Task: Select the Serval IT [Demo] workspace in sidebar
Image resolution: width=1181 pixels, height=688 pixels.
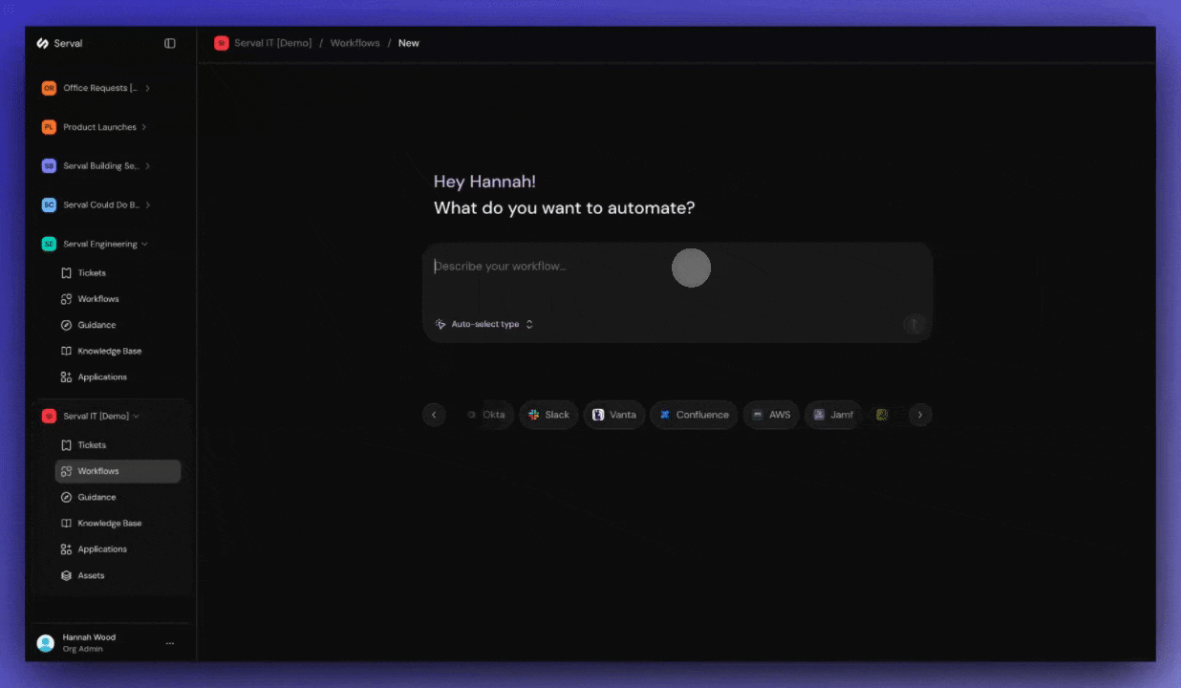Action: point(96,417)
